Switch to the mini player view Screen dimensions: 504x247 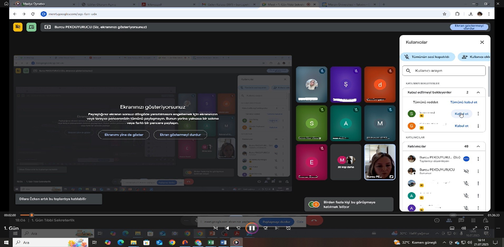click(x=486, y=228)
